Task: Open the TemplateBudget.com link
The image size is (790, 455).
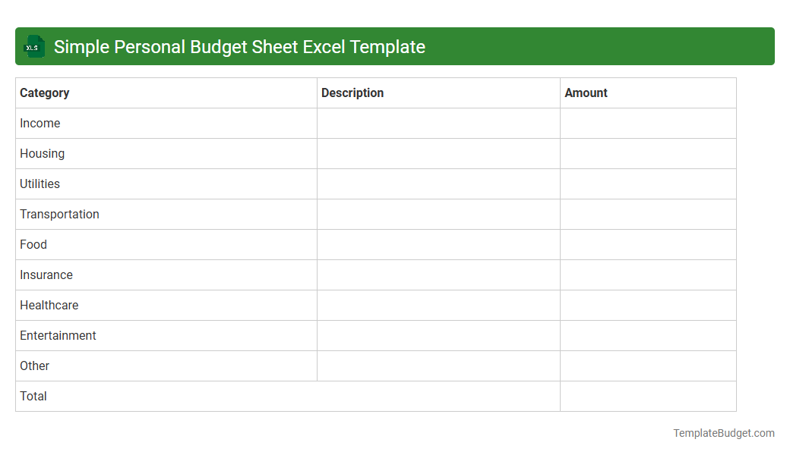Action: coord(724,433)
